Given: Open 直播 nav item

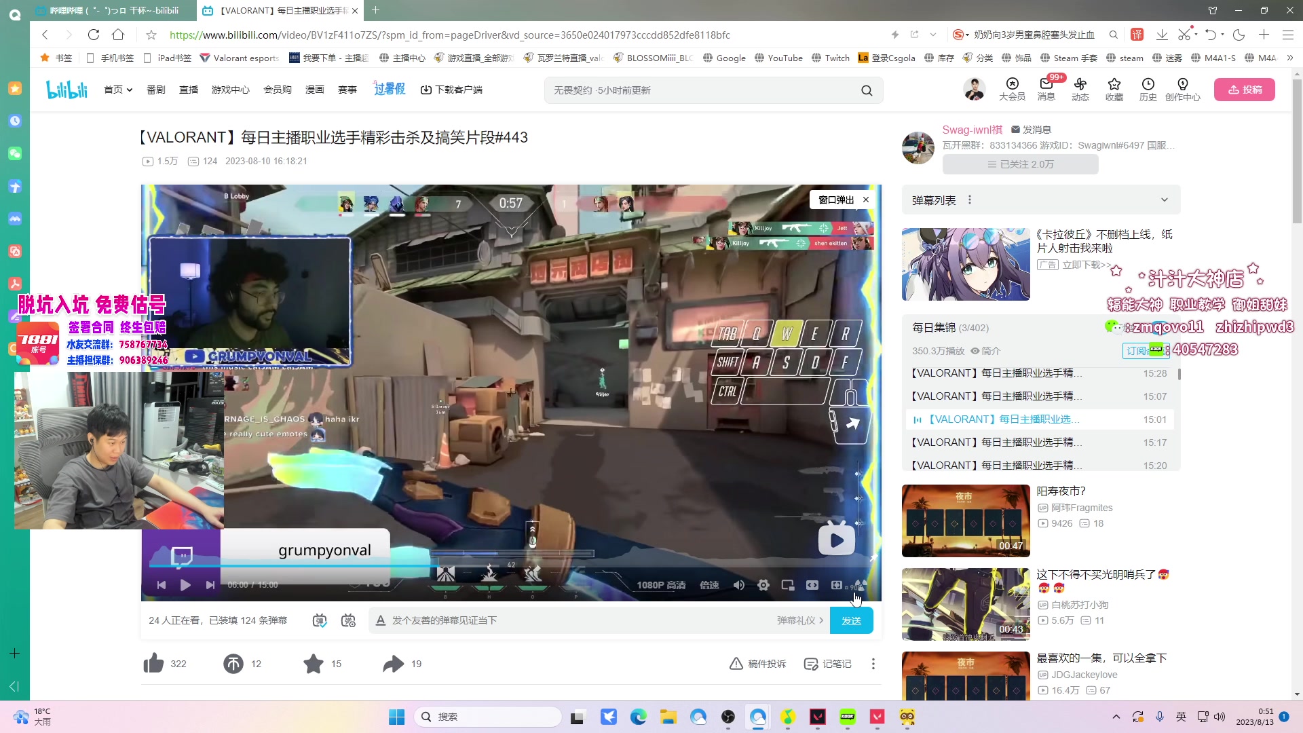Looking at the screenshot, I should point(189,90).
